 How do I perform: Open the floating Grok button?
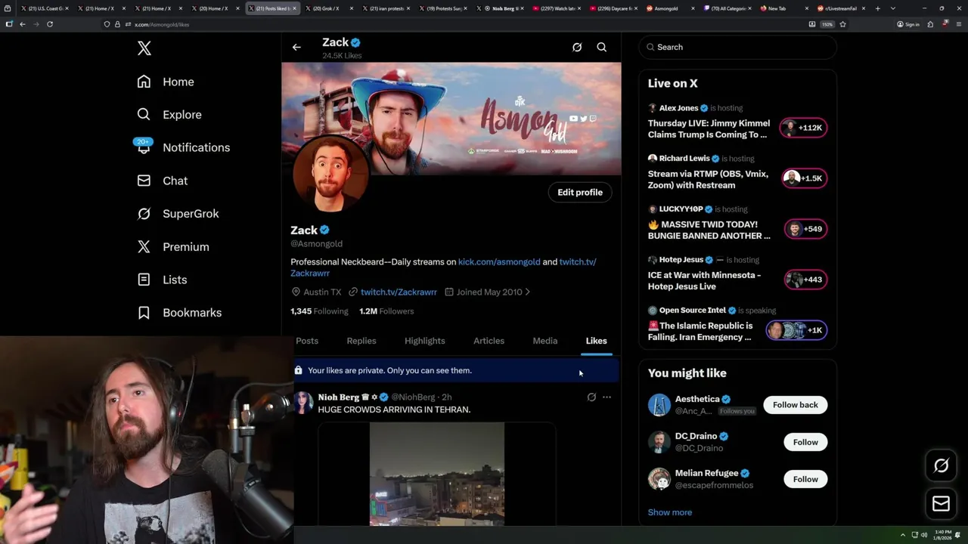(x=941, y=466)
